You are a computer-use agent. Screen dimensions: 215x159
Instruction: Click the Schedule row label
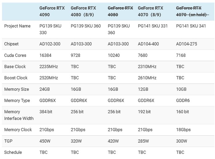point(13,152)
